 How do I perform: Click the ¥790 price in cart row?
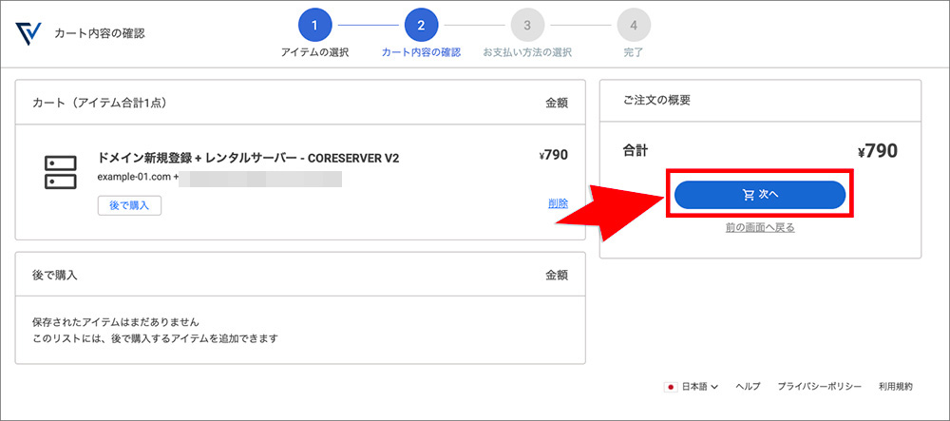pos(553,155)
